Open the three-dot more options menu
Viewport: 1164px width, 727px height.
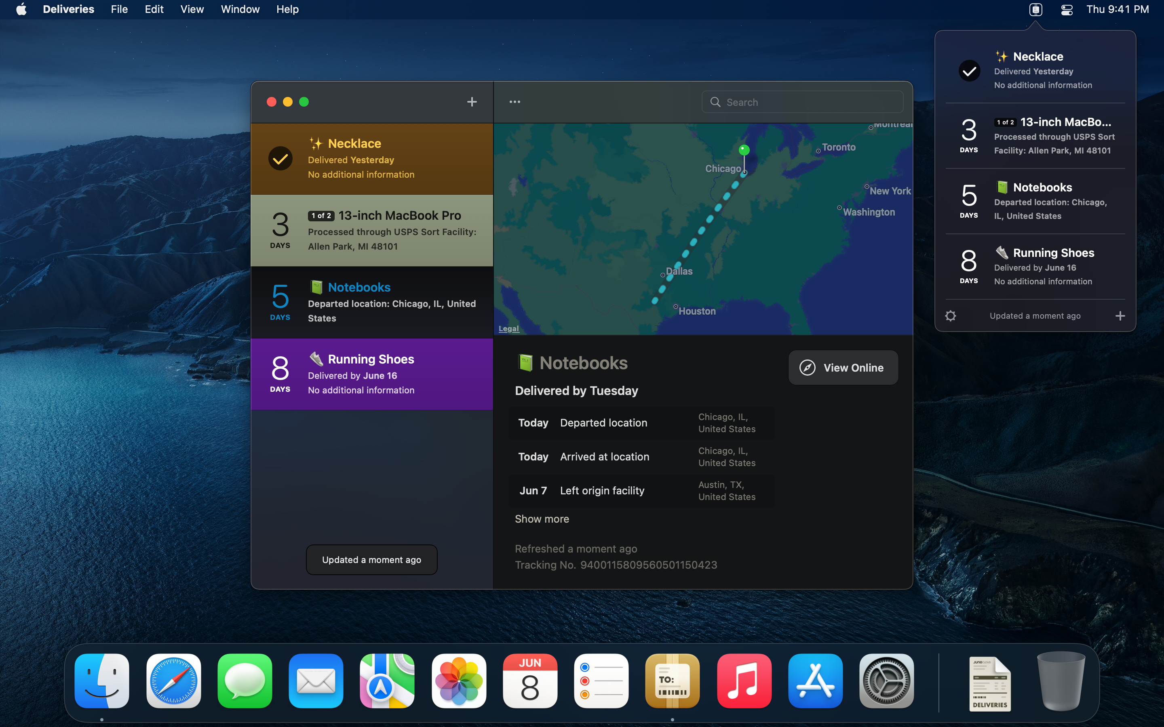click(515, 102)
